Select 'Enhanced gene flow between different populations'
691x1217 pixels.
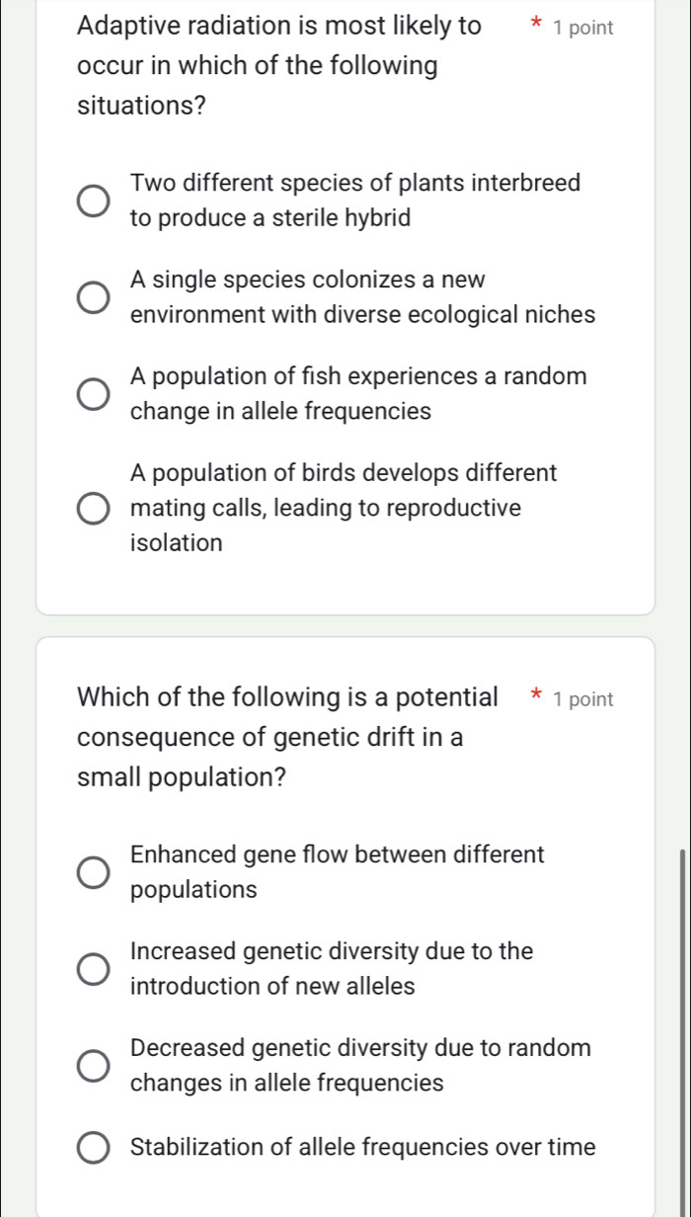(x=93, y=871)
